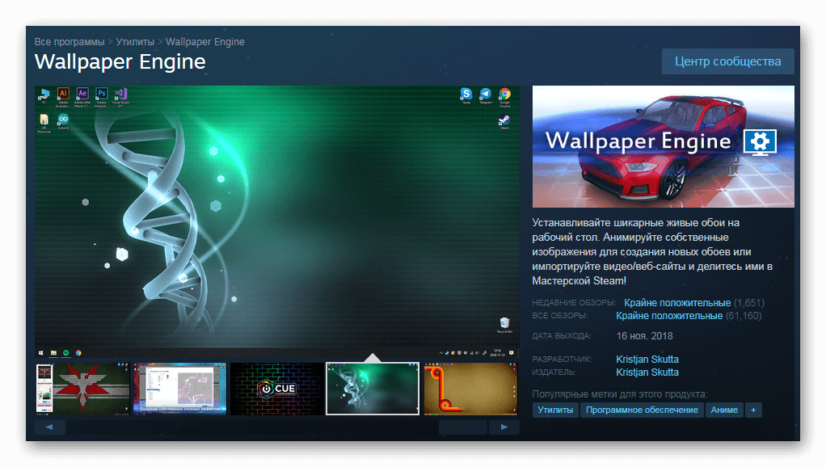The width and height of the screenshot is (826, 467).
Task: Click the gear monitor logo in banner
Action: 760,142
